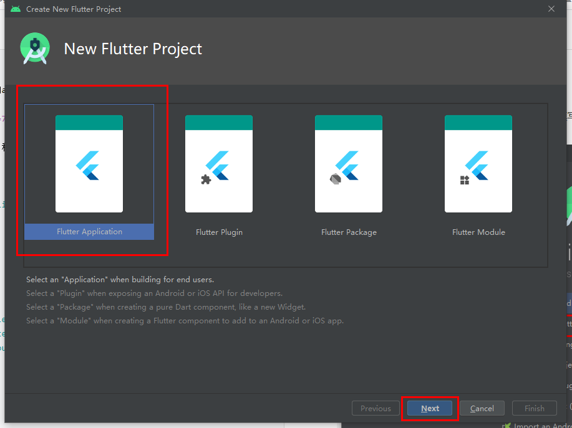Click the Flutter Application label
Image resolution: width=572 pixels, height=428 pixels.
click(x=89, y=232)
